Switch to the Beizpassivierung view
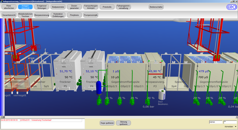The width and height of the screenshot is (238, 130). pos(41,15)
